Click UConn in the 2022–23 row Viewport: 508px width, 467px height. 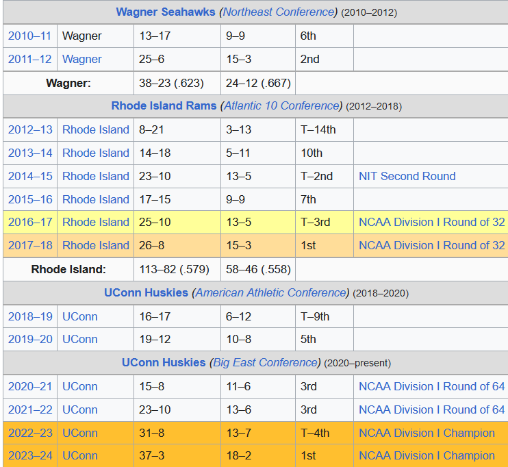click(79, 433)
